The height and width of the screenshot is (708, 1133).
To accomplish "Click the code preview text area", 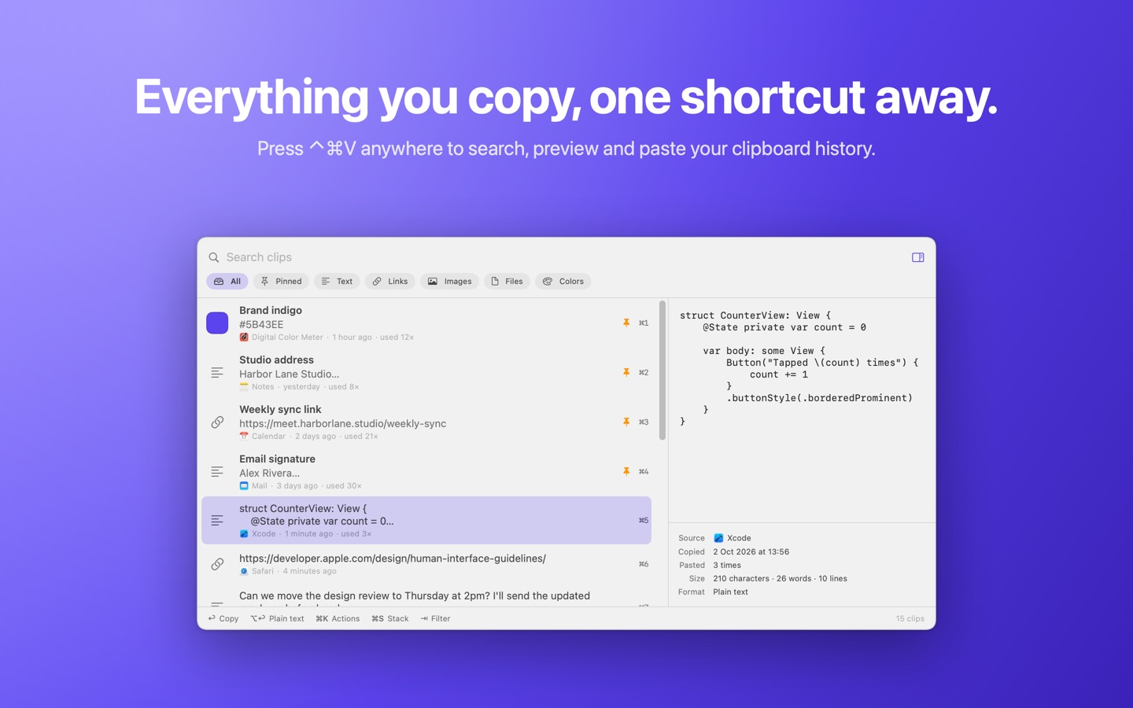I will (x=802, y=410).
